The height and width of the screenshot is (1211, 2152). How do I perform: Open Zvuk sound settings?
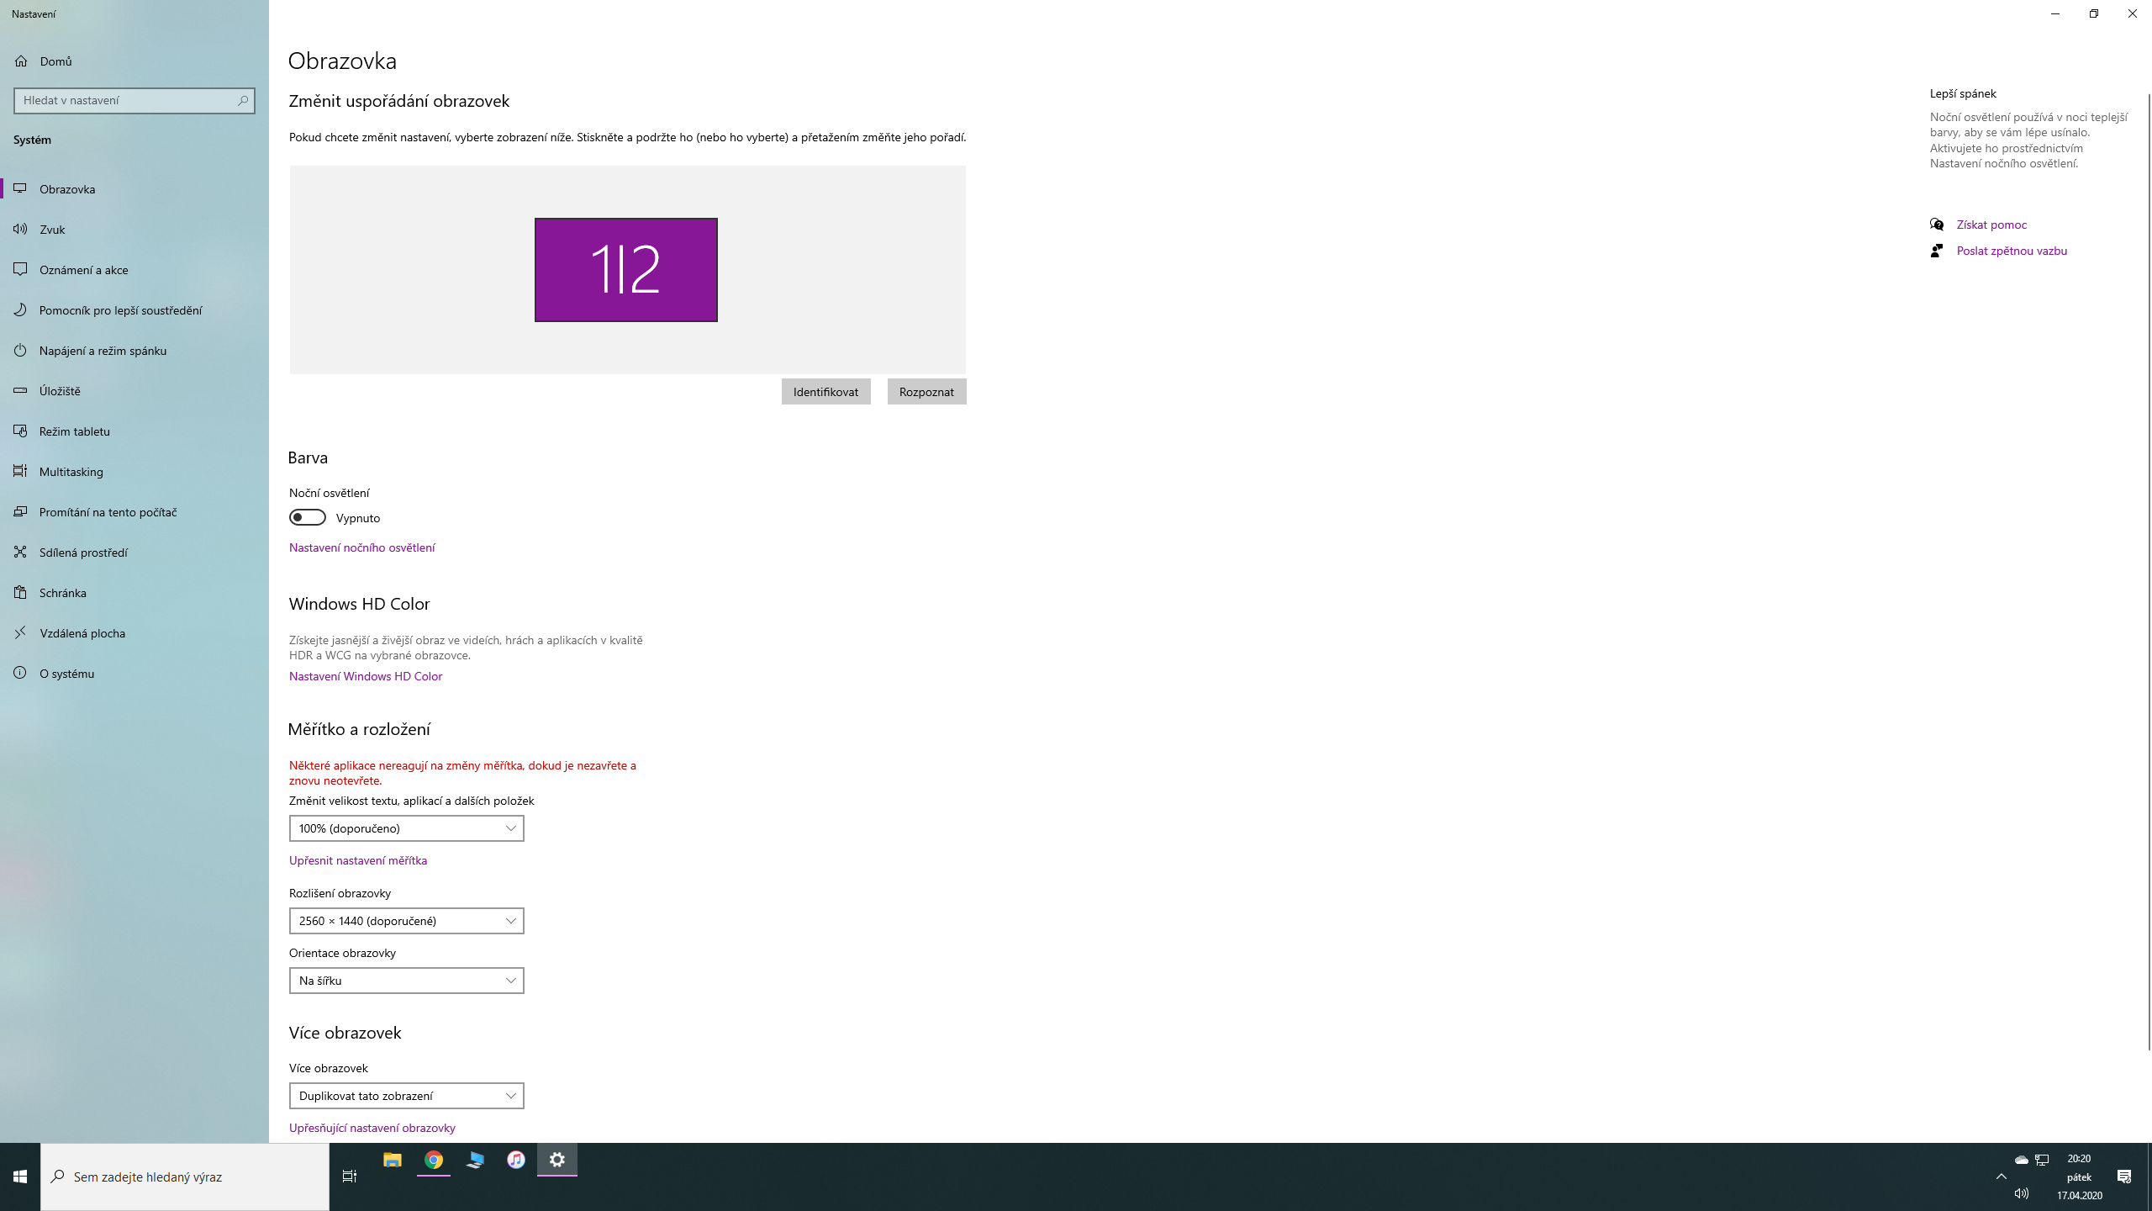[x=52, y=230]
